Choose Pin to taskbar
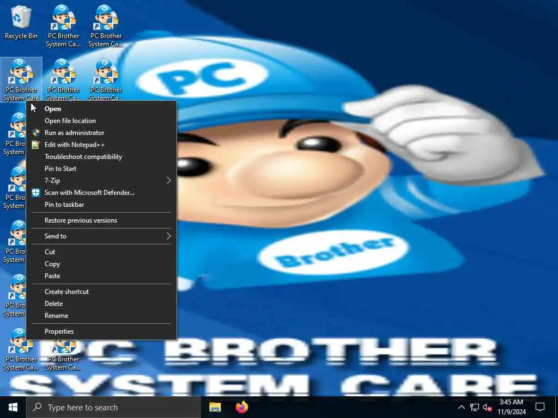Image resolution: width=558 pixels, height=418 pixels. point(101,205)
